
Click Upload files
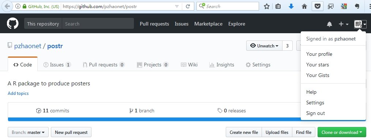277,132
